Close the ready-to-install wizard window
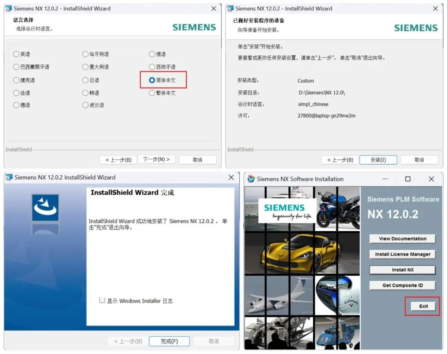The height and width of the screenshot is (354, 447). point(435,9)
